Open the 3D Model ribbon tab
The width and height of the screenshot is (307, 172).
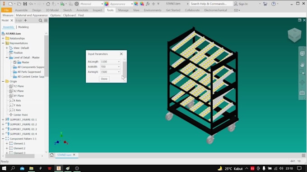tap(52, 10)
